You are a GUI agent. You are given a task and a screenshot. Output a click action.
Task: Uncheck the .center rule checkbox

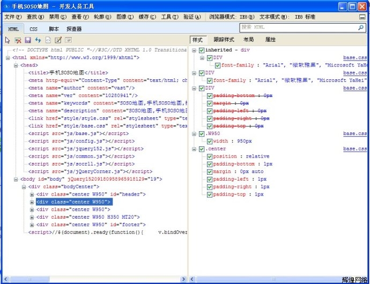[x=202, y=149]
